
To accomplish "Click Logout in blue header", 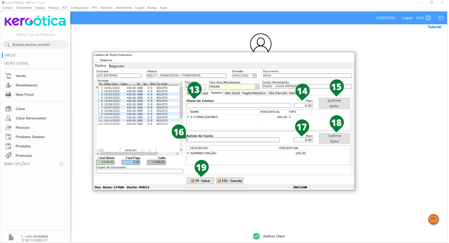I will point(407,18).
